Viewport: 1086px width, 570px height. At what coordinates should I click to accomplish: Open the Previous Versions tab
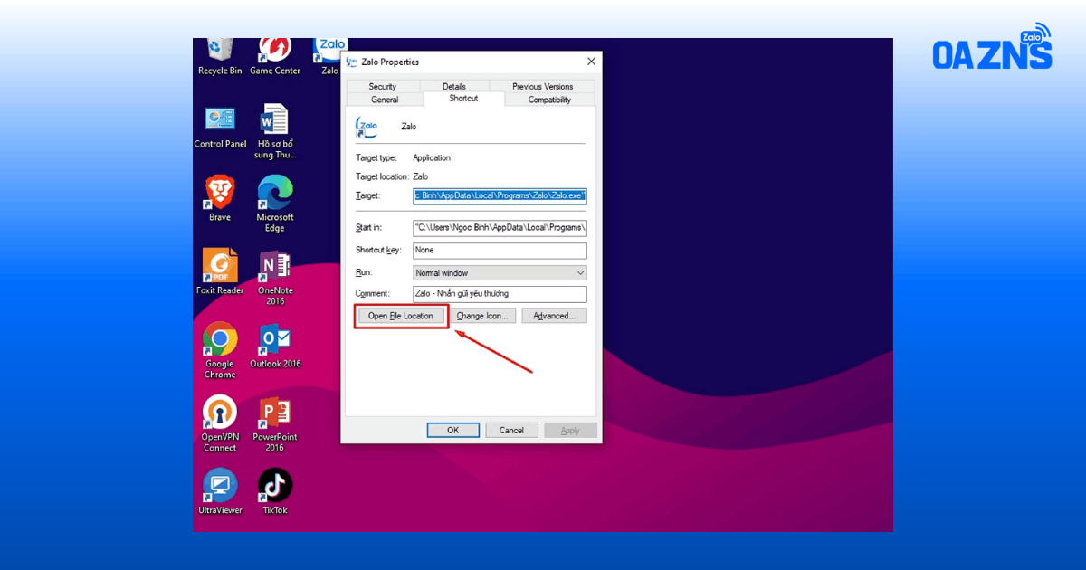pos(543,87)
